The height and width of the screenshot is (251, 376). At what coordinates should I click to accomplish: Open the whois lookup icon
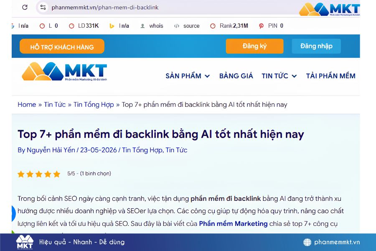[142, 26]
